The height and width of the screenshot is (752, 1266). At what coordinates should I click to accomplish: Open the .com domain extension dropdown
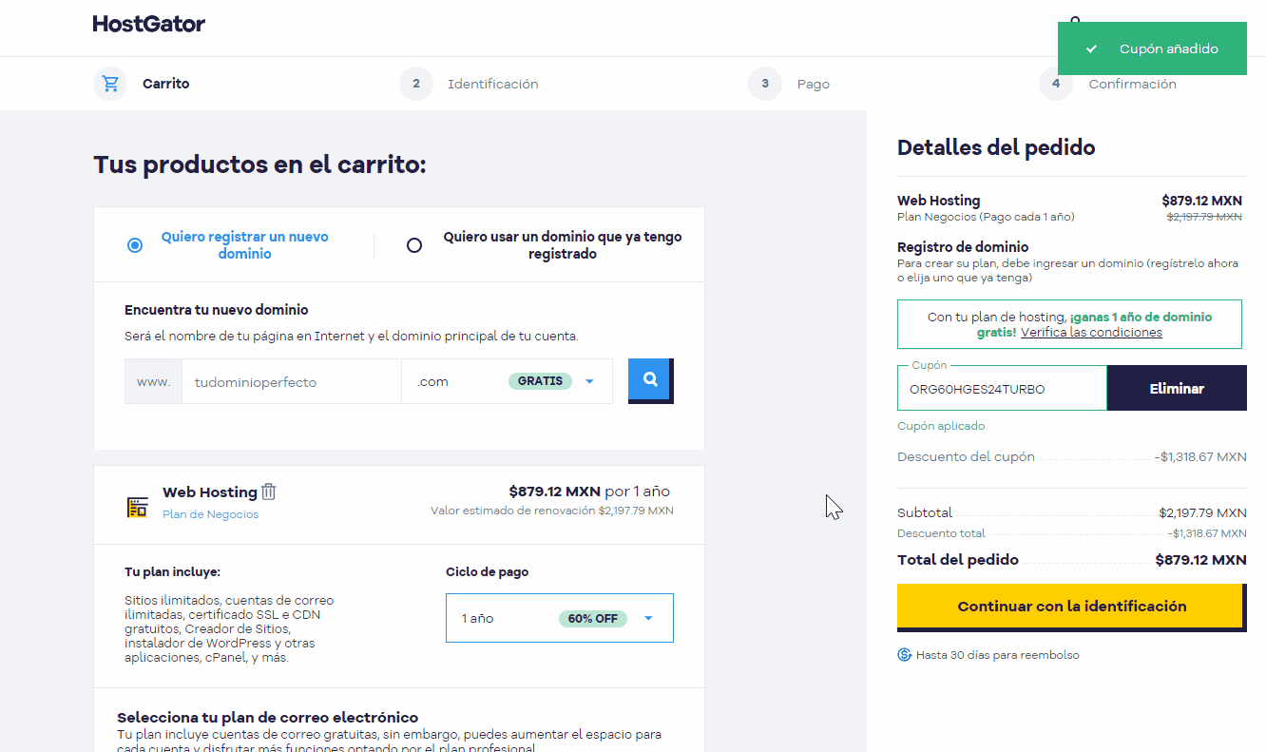[x=507, y=381]
